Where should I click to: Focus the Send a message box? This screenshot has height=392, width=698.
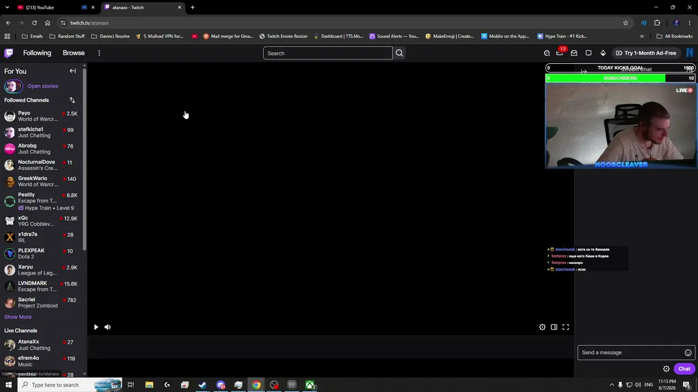pos(636,353)
